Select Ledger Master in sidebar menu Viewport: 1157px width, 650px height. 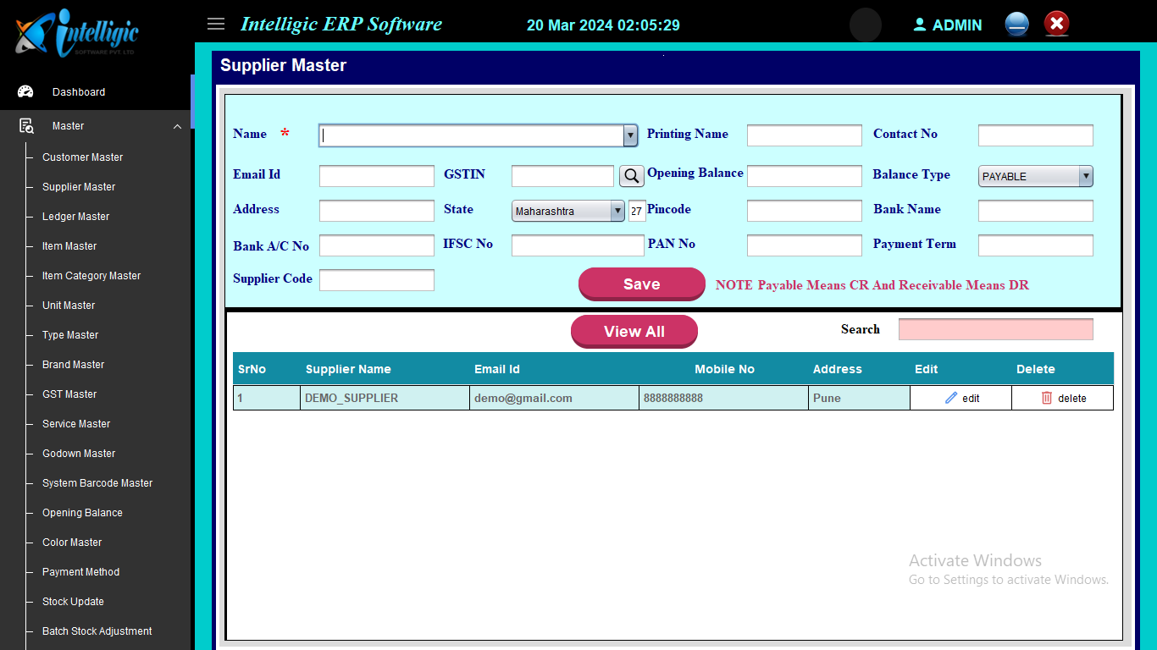(75, 217)
